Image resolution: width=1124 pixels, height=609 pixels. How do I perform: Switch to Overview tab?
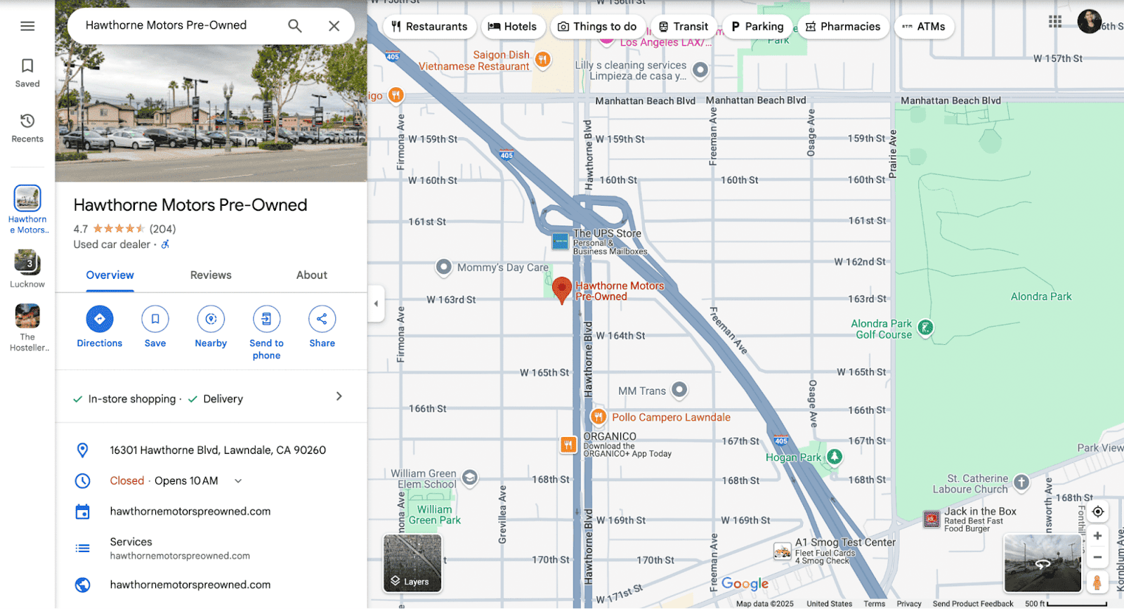pyautogui.click(x=110, y=275)
